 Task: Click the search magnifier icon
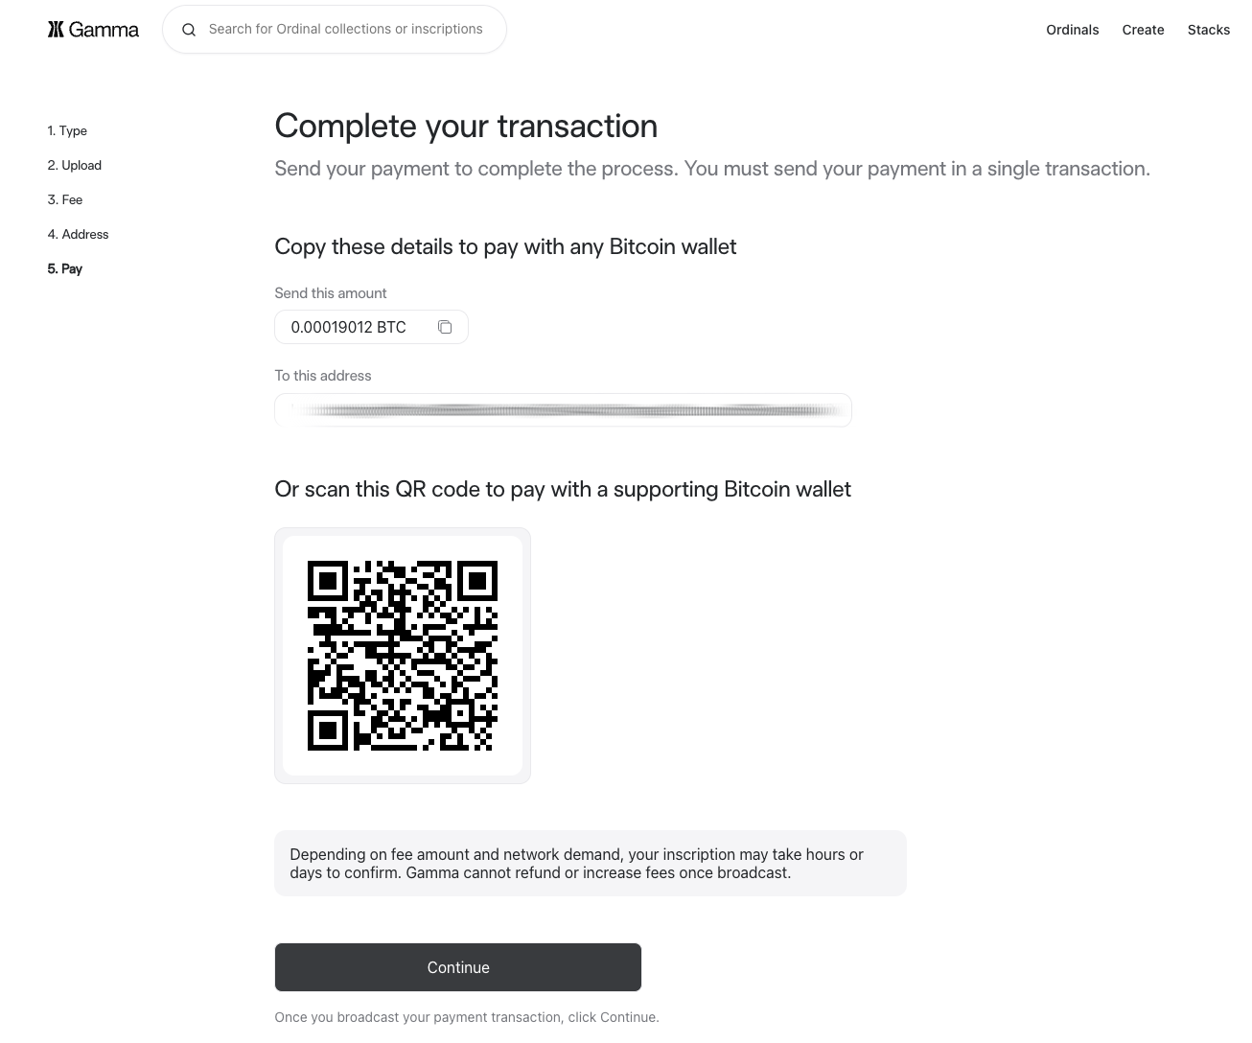click(x=189, y=30)
